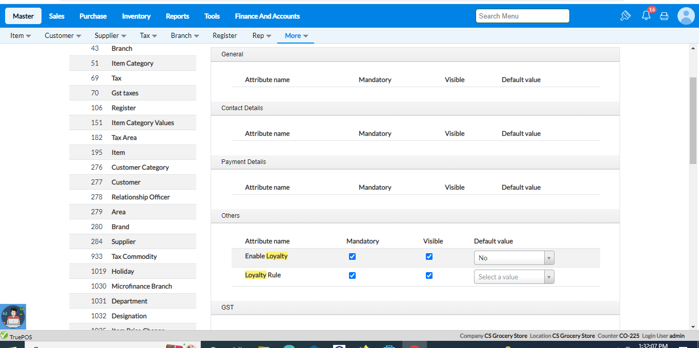Click the 'Enable Loyalty' attribute name
Image resolution: width=699 pixels, height=348 pixels.
[x=266, y=256]
